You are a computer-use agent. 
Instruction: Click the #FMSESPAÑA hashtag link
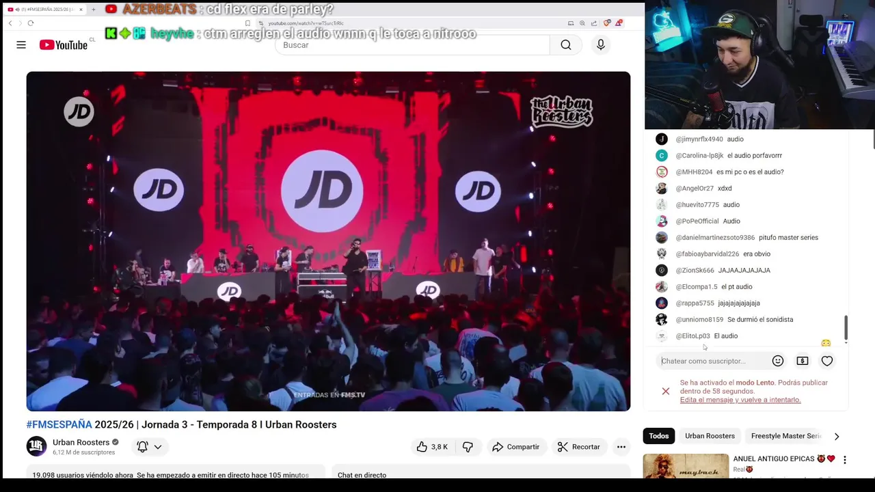point(59,424)
